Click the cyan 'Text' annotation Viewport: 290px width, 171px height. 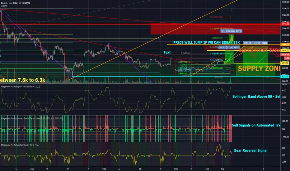click(167, 52)
